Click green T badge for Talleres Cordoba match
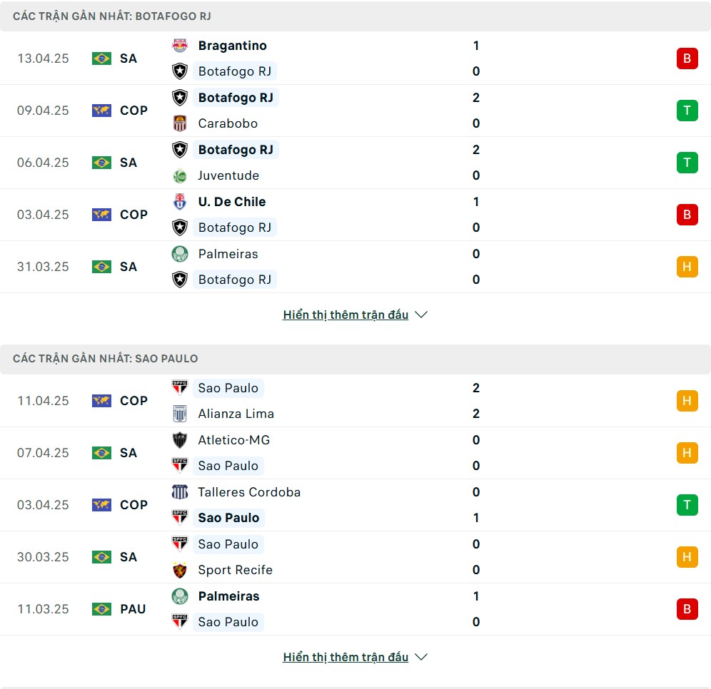 [687, 505]
